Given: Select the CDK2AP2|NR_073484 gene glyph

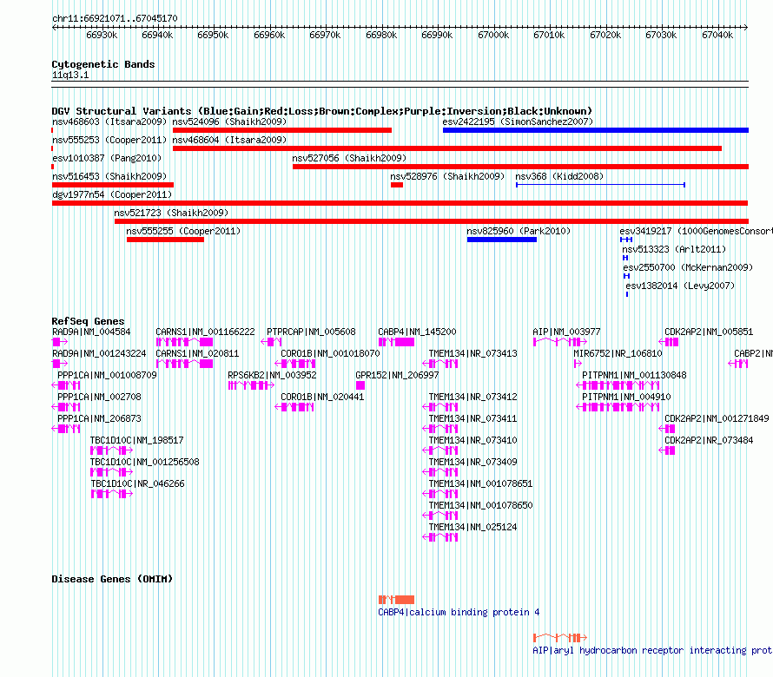Looking at the screenshot, I should click(x=667, y=450).
